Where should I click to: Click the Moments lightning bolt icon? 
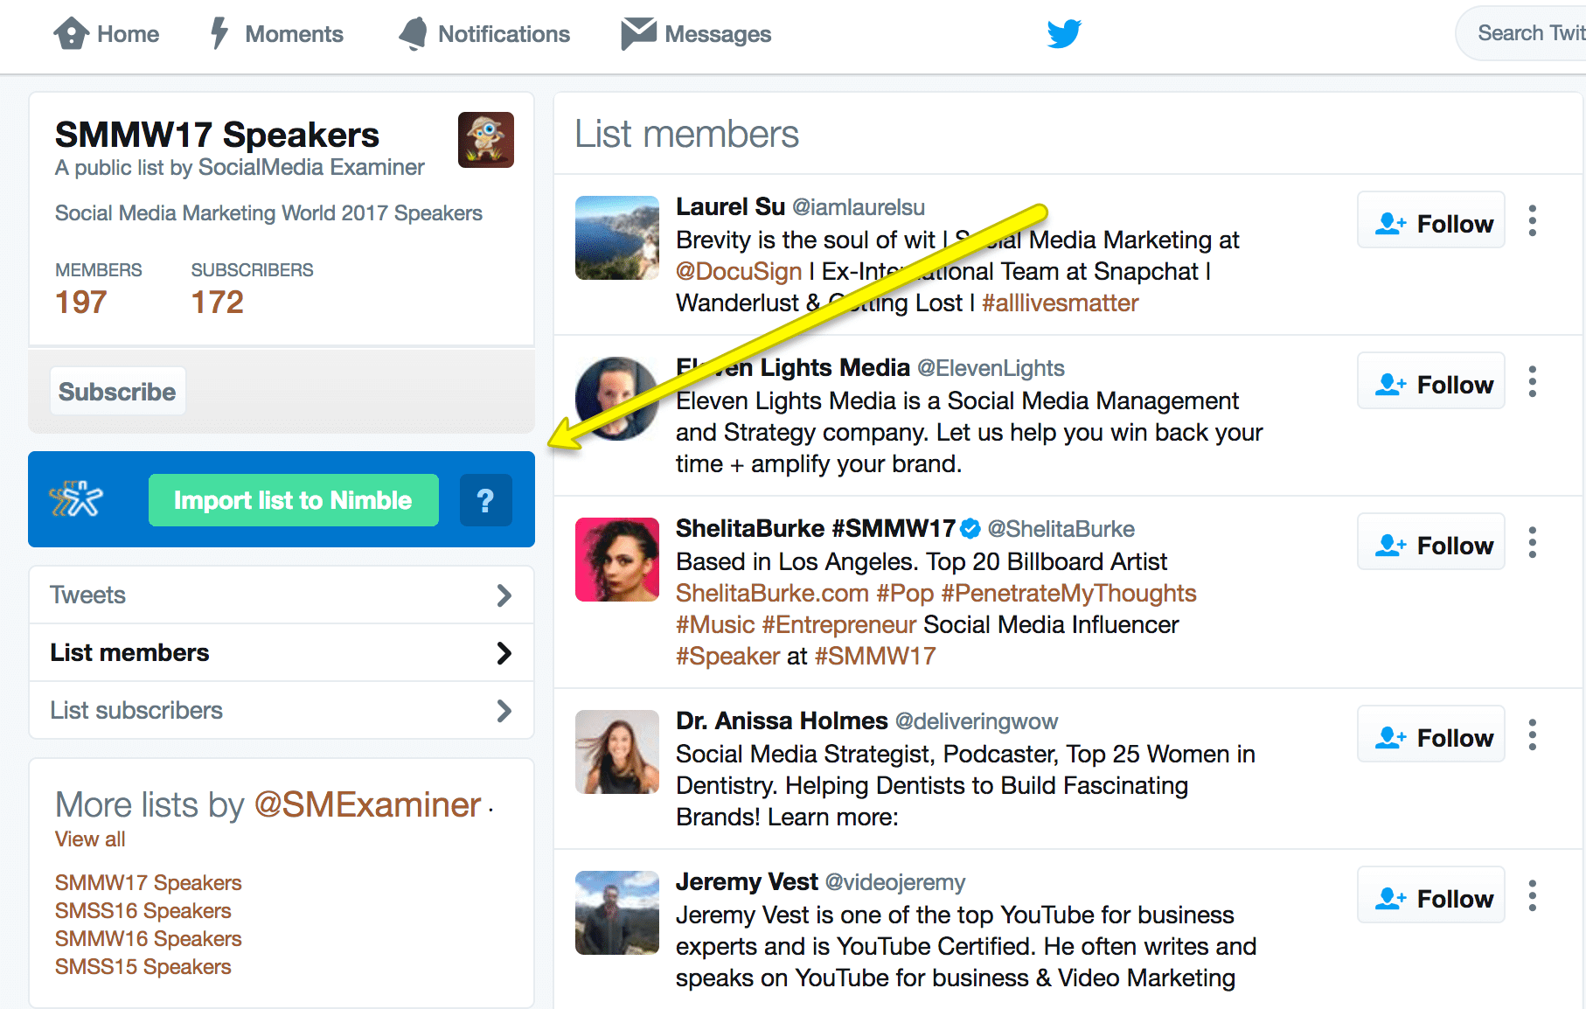tap(219, 34)
